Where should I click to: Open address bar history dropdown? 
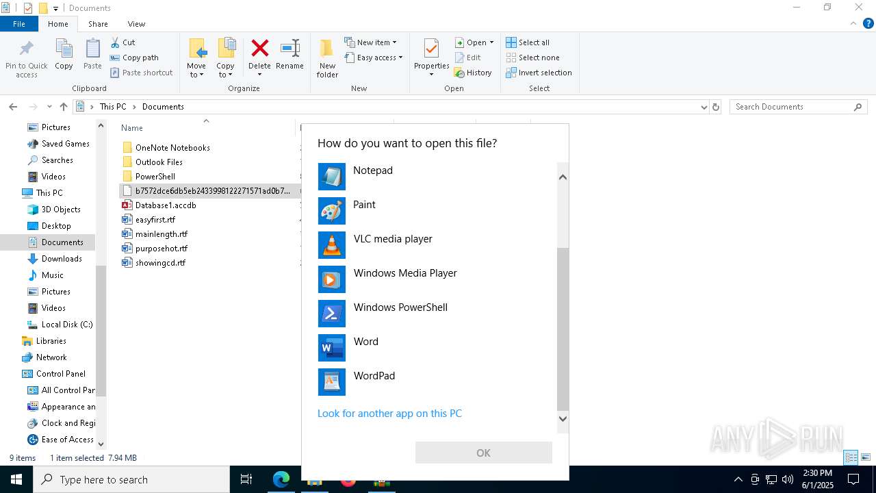click(704, 107)
